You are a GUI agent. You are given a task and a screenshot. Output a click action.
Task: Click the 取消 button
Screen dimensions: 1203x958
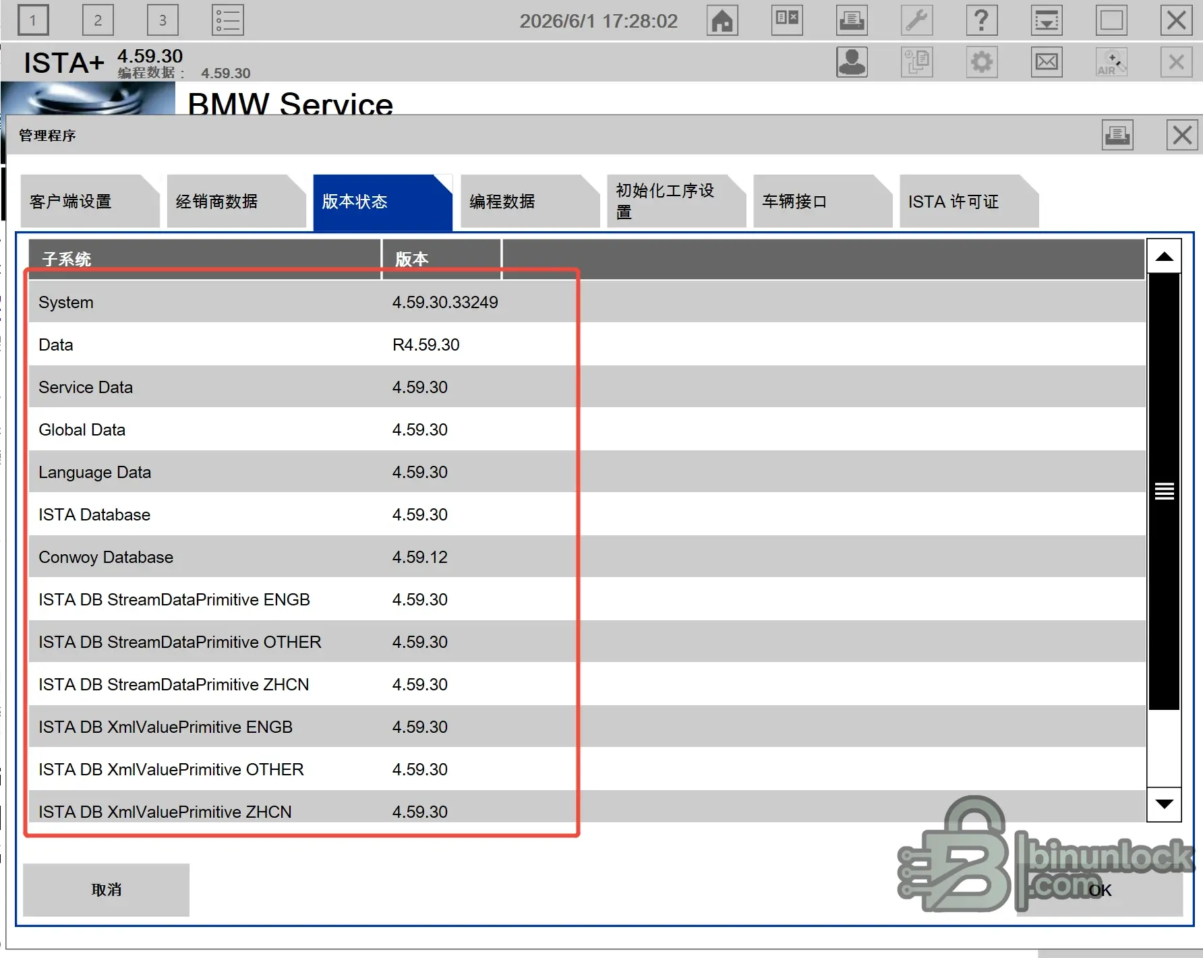[107, 890]
